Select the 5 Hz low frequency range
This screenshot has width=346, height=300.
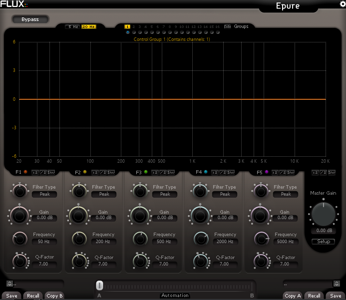coord(72,26)
